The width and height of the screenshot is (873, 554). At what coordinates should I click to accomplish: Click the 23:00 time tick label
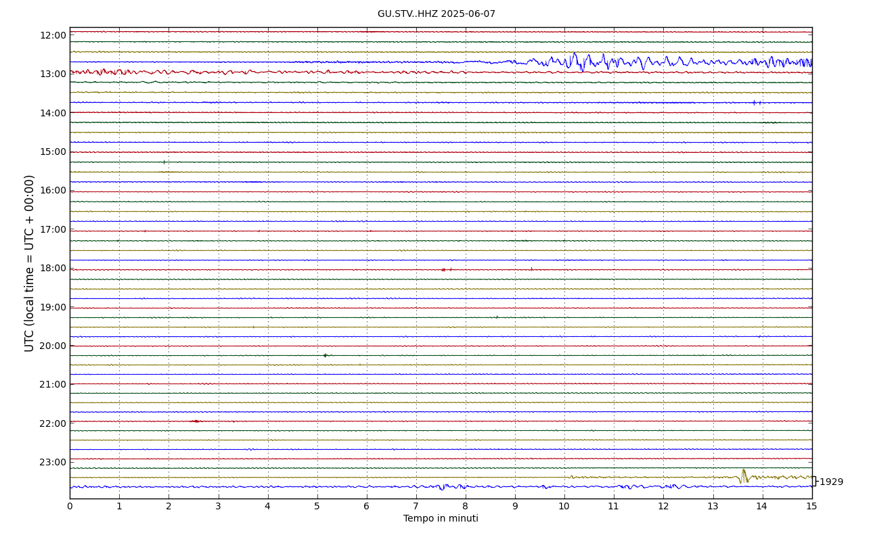click(x=53, y=462)
